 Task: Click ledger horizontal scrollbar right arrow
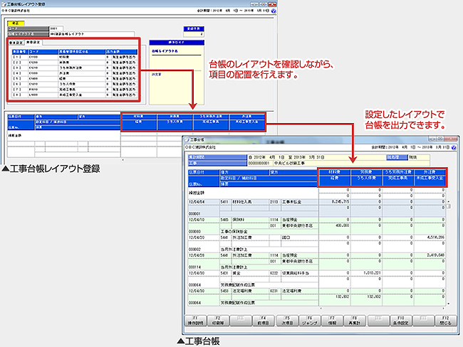click(443, 309)
